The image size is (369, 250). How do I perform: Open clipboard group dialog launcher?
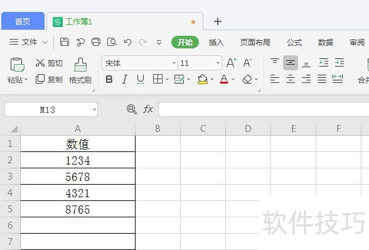tap(93, 90)
